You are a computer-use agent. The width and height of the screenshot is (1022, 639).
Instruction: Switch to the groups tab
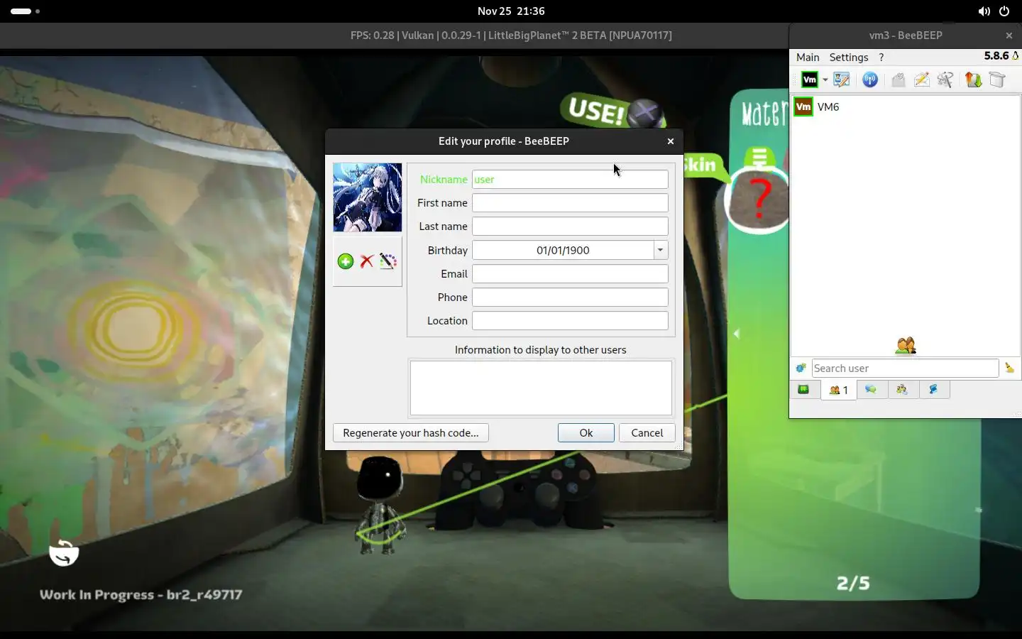click(903, 390)
